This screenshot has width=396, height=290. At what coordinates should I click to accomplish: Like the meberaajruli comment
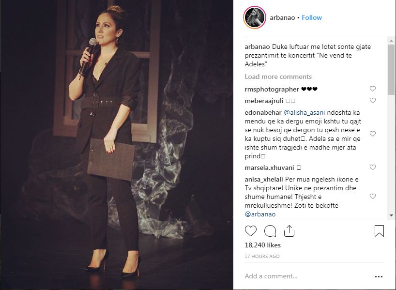[372, 100]
